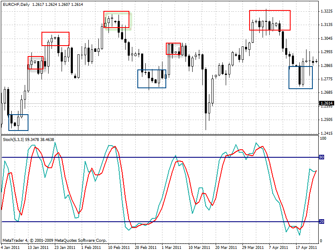Click the 1 Mar 2011 date label
This screenshot has height=251, width=335.
[172, 248]
